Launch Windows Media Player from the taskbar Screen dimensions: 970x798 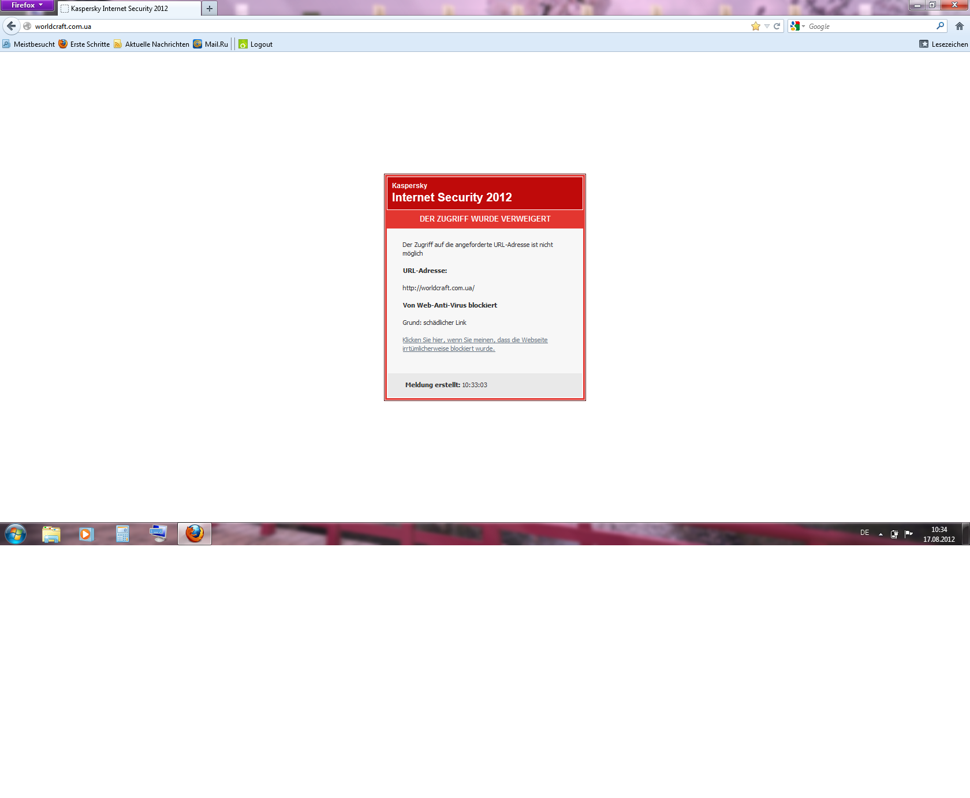pos(87,534)
